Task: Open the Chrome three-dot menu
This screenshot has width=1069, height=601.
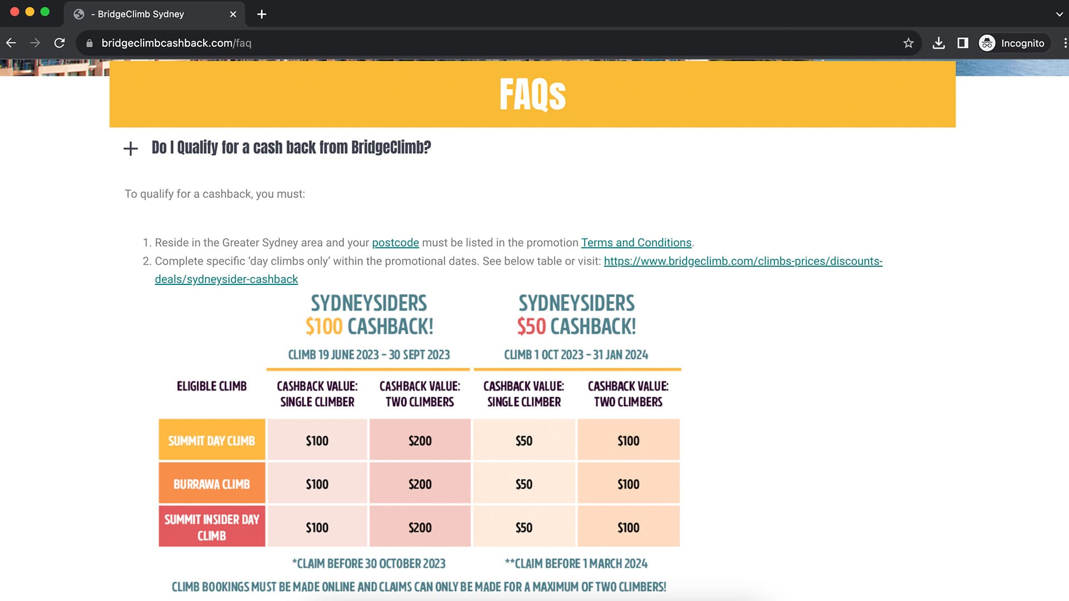Action: (1064, 43)
